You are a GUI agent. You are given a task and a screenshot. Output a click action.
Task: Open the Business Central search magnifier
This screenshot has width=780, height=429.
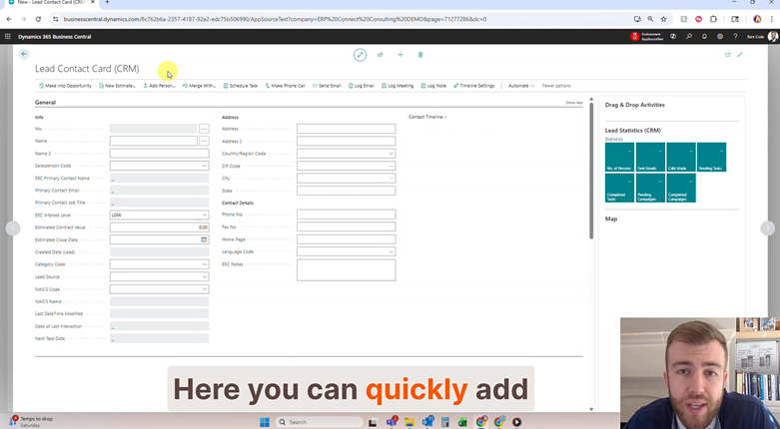pyautogui.click(x=689, y=36)
